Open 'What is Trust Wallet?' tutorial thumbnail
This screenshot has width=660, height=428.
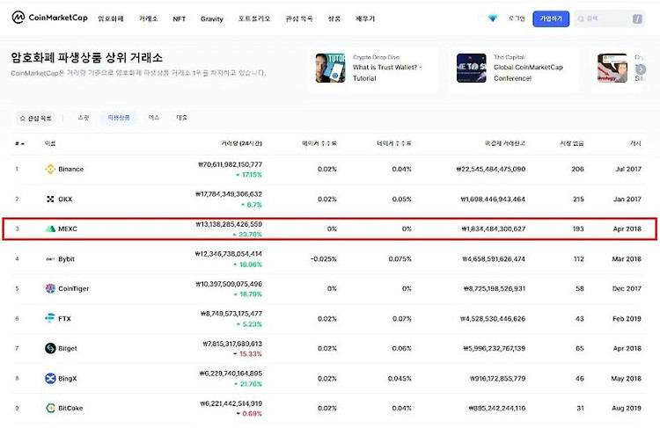click(x=330, y=68)
